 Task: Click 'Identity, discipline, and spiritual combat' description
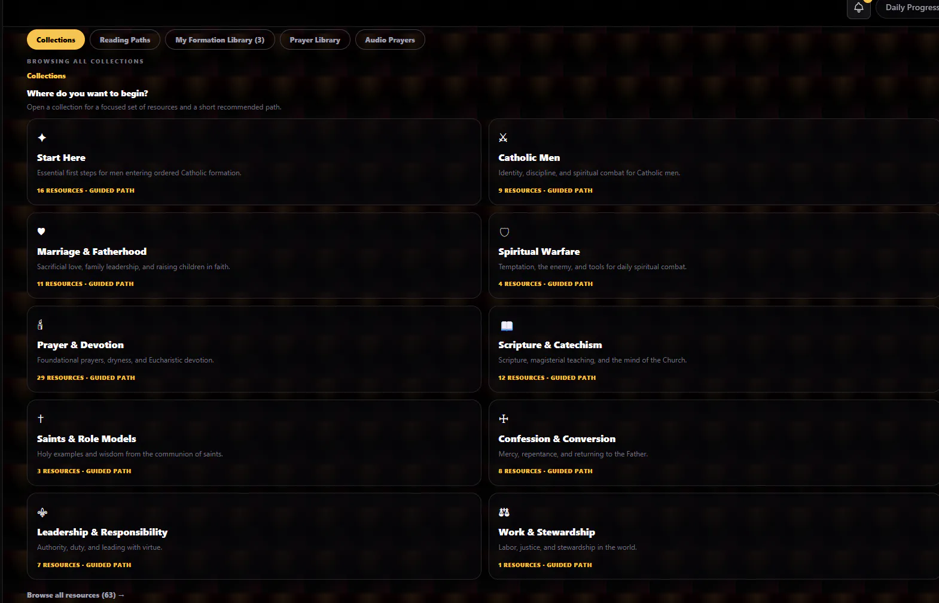[589, 173]
